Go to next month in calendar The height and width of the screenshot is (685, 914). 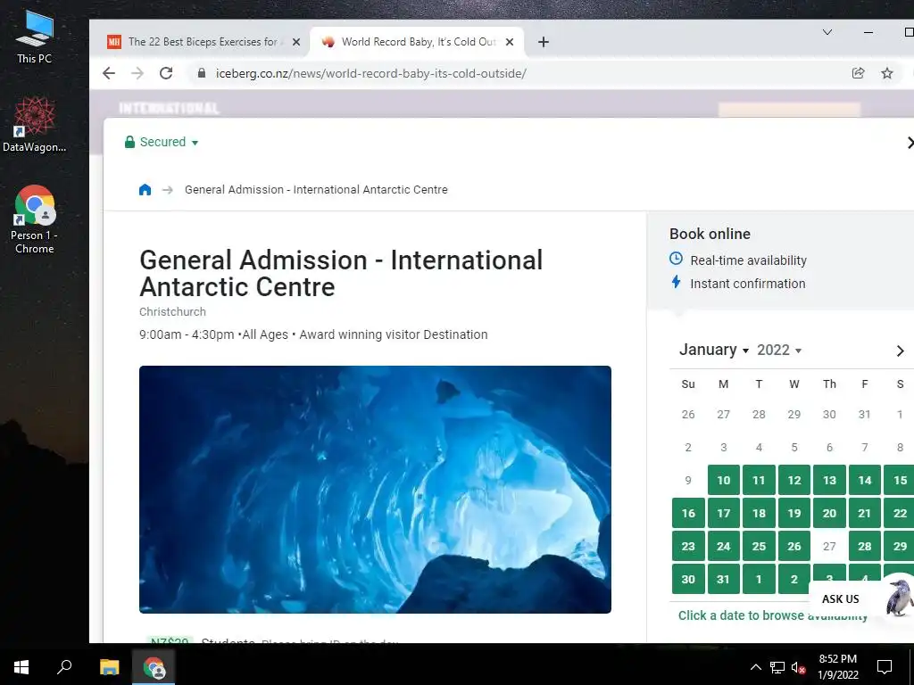click(900, 351)
